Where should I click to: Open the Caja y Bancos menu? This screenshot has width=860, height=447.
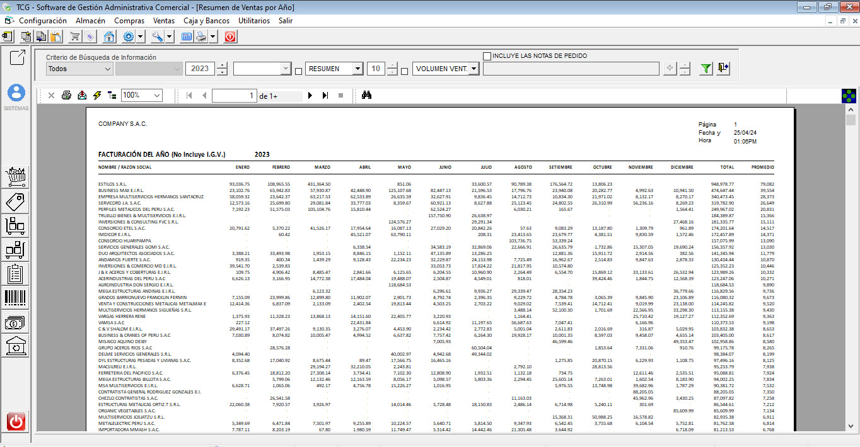pos(206,21)
